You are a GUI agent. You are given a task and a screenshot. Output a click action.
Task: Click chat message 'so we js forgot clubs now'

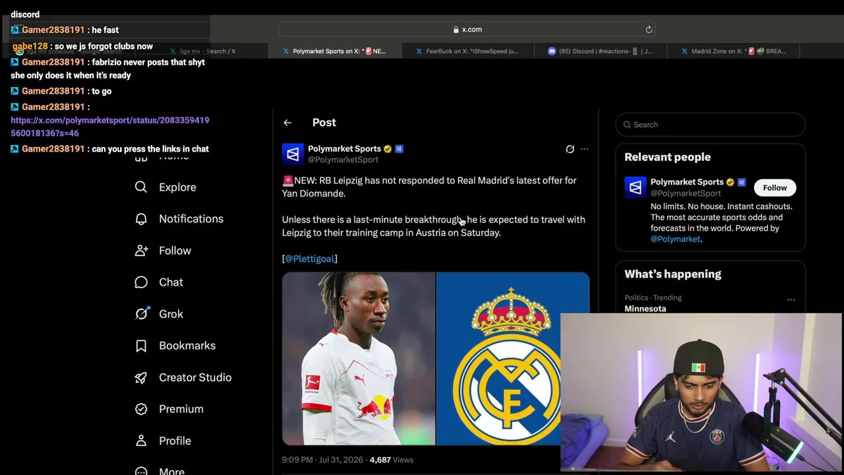[104, 47]
